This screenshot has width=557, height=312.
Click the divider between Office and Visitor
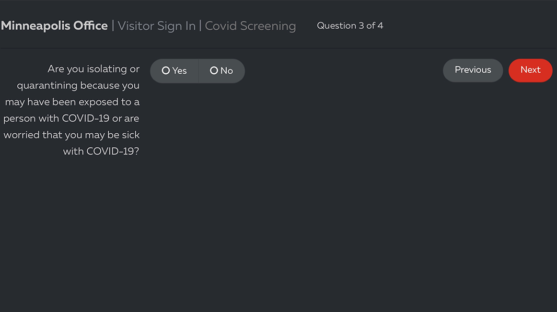click(113, 26)
